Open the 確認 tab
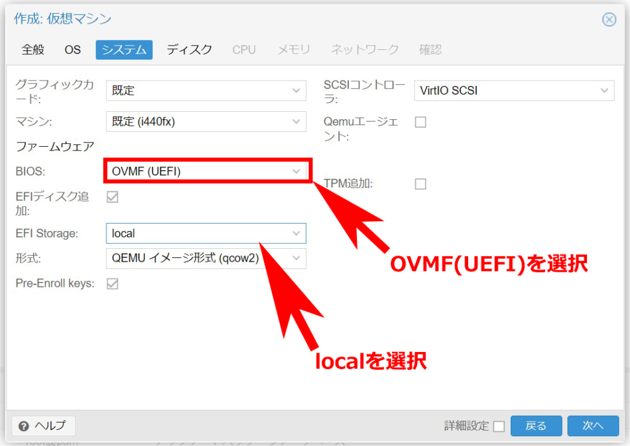Viewport: 630px width, 446px height. [430, 50]
